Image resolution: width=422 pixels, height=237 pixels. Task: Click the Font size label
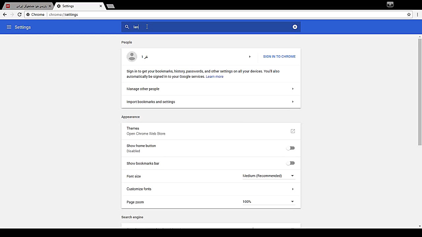134,176
